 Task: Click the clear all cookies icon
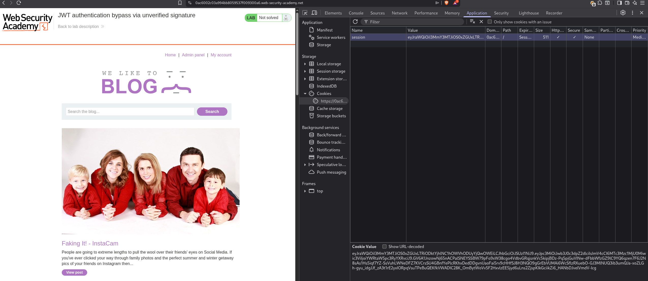coord(472,22)
